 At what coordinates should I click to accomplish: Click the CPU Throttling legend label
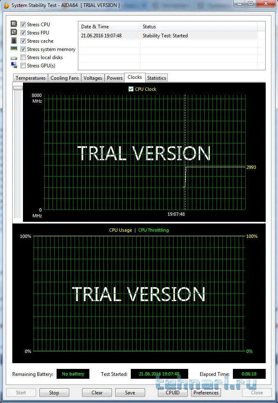point(153,230)
